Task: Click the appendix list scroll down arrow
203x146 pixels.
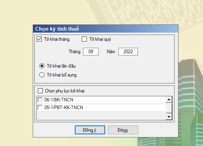Action: pos(169,117)
